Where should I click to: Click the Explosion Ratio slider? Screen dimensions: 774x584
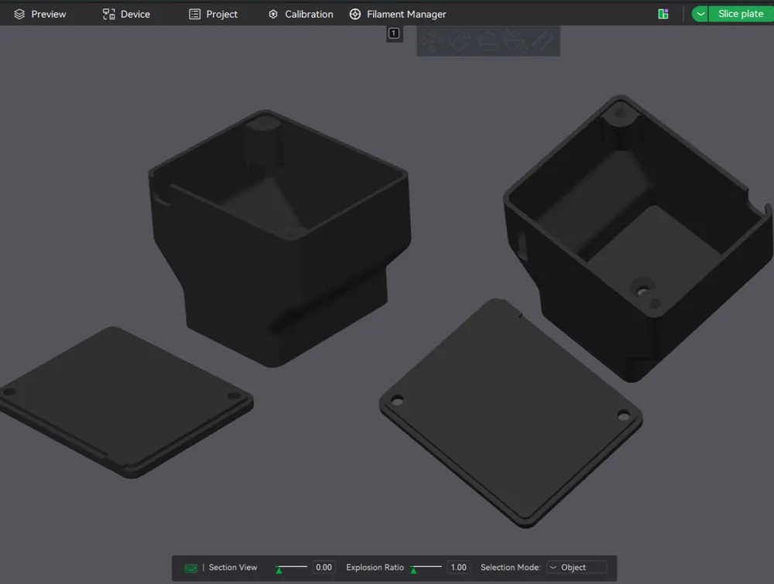(426, 568)
